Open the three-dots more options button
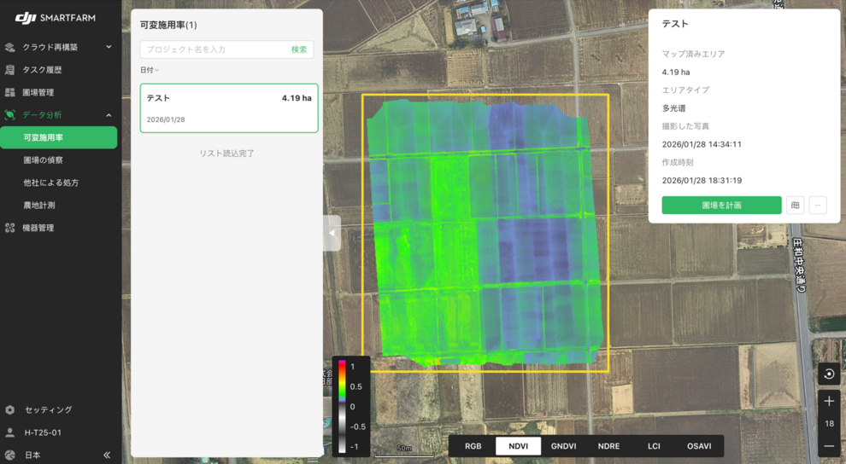The width and height of the screenshot is (846, 464). (x=818, y=205)
